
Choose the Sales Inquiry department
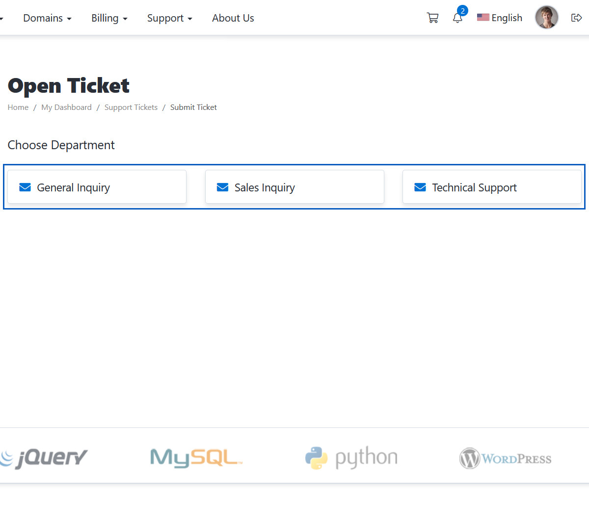pos(294,187)
